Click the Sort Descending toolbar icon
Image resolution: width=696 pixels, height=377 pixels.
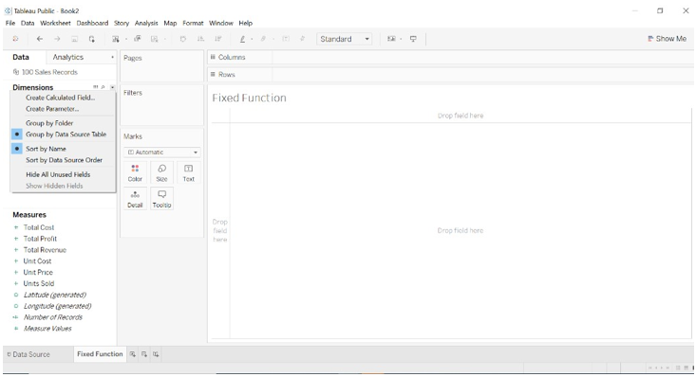(x=218, y=39)
